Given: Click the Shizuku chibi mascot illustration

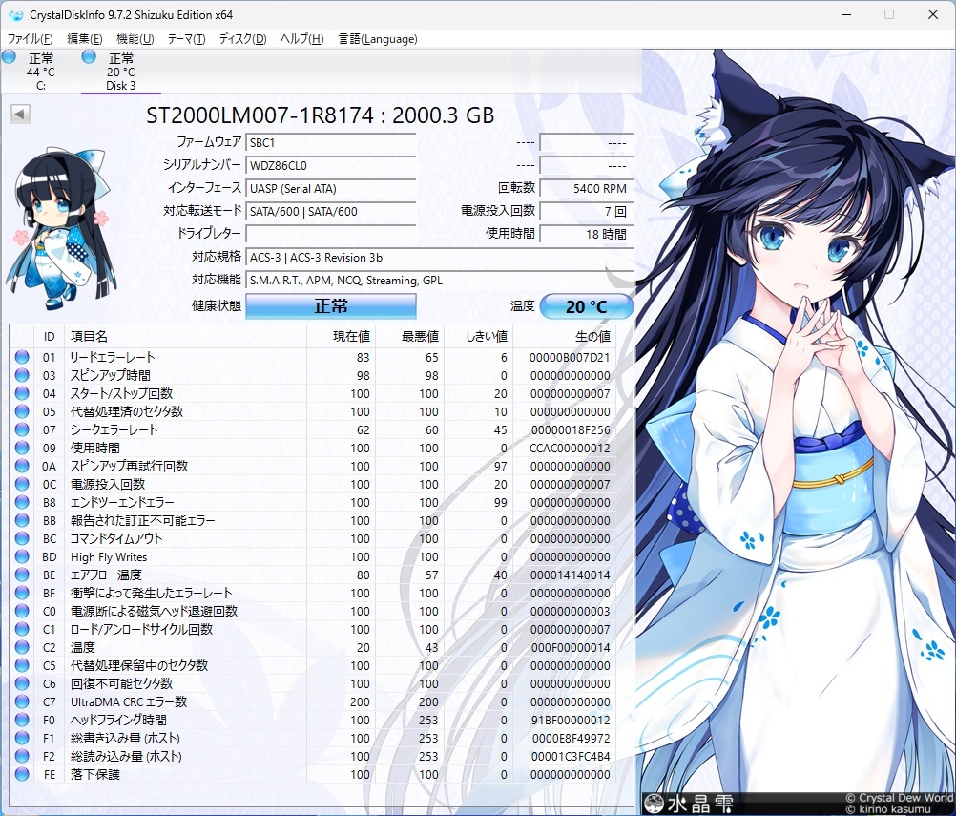Looking at the screenshot, I should [59, 224].
